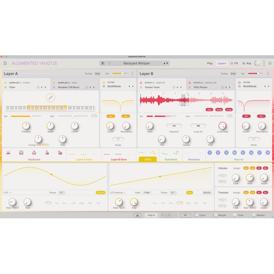Click the Playback direction arrow button

tap(174, 126)
